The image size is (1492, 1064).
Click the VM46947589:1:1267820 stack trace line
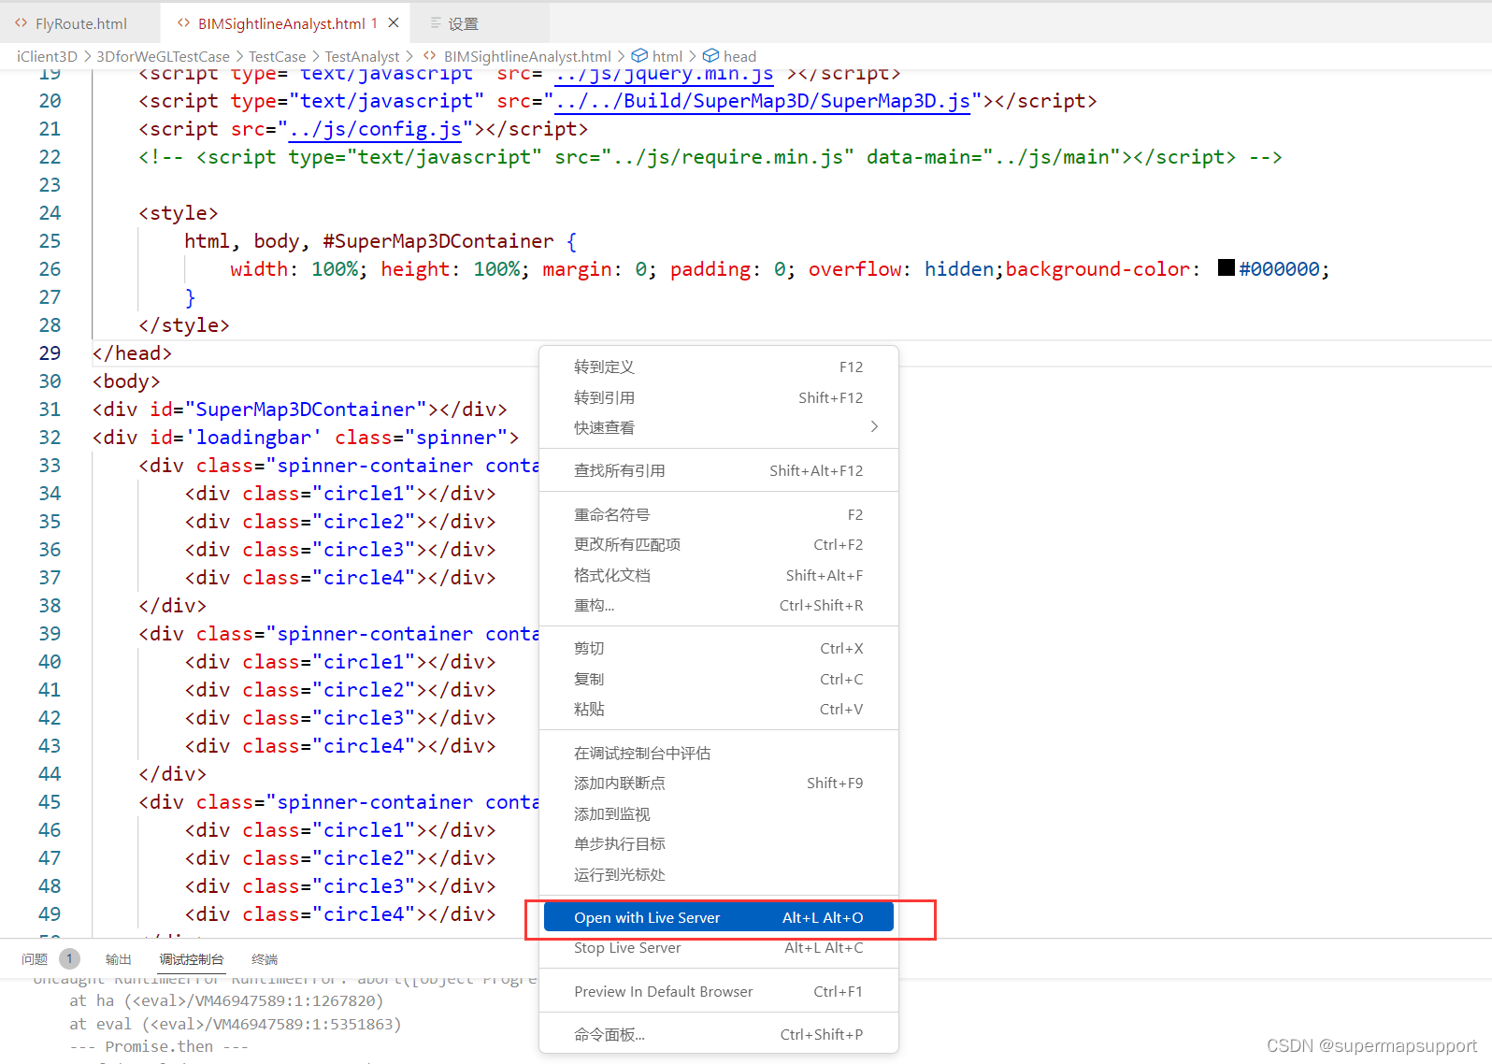coord(226,1000)
